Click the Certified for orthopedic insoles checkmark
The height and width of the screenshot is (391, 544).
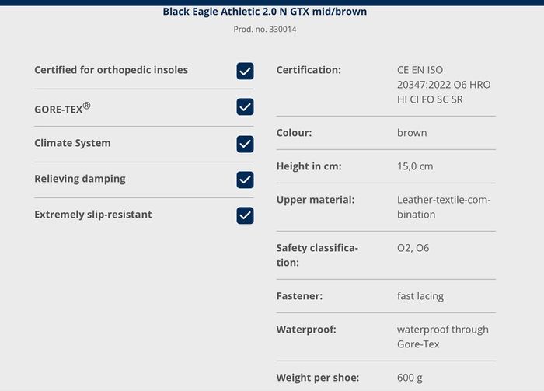(x=245, y=71)
